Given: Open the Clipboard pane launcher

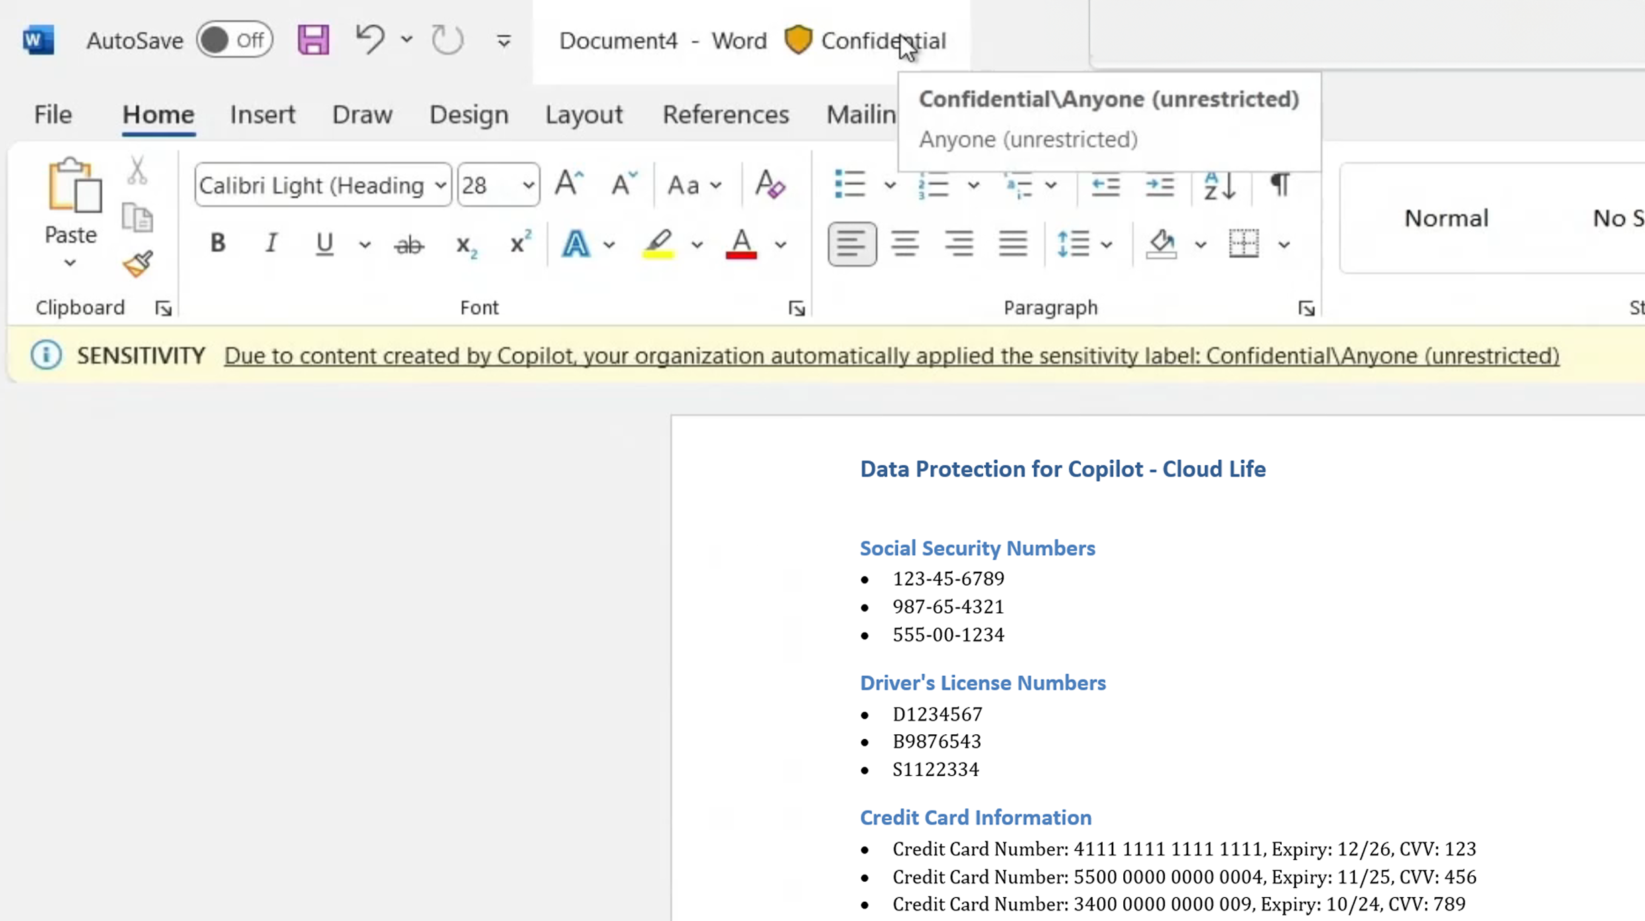Looking at the screenshot, I should click(x=163, y=309).
